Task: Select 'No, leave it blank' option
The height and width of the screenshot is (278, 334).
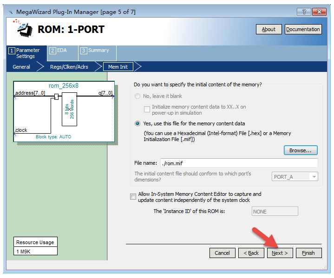Action: point(138,96)
